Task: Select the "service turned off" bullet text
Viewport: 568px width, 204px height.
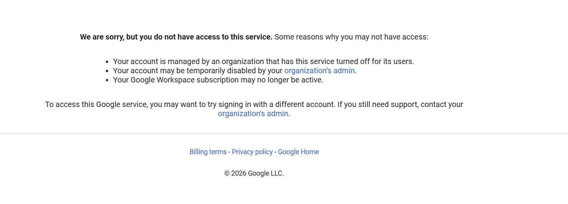Action: click(263, 62)
